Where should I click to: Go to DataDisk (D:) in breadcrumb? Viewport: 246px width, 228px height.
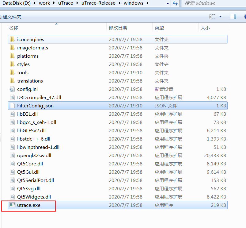pyautogui.click(x=17, y=3)
